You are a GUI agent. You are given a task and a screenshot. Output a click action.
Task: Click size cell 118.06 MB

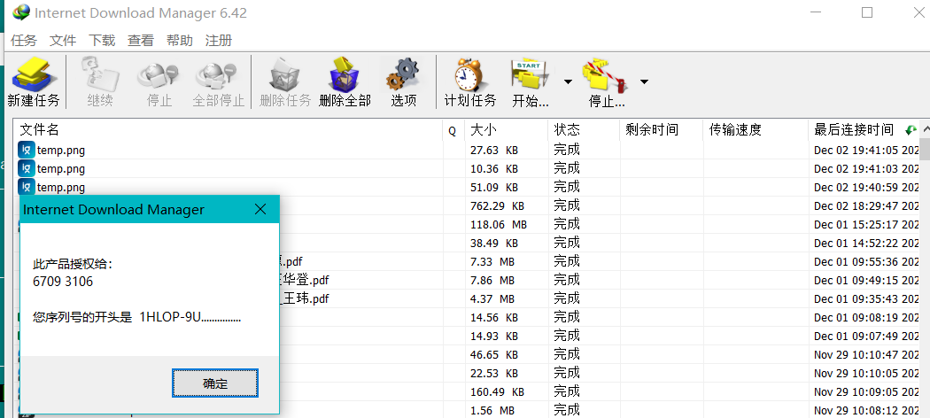(x=498, y=225)
